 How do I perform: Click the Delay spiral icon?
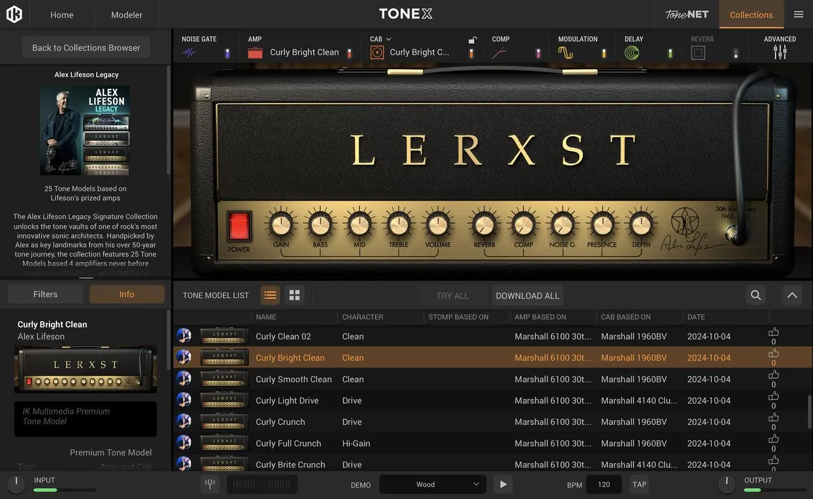pyautogui.click(x=631, y=53)
